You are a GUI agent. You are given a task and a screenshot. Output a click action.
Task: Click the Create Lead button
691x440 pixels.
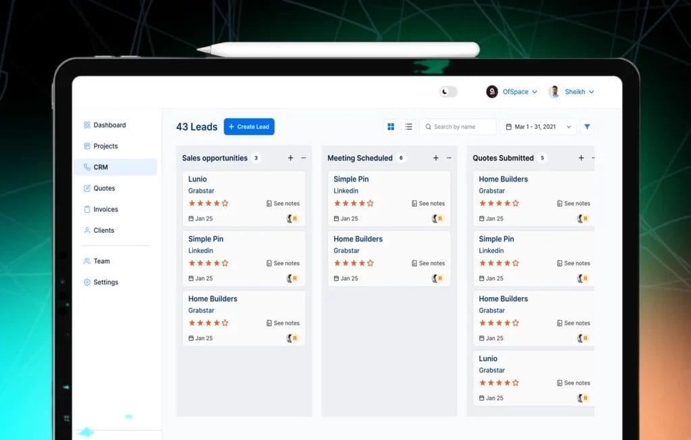248,126
